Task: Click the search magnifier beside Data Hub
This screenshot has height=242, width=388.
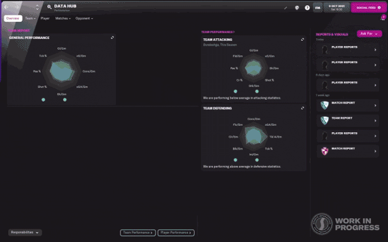Action: tap(49, 7)
